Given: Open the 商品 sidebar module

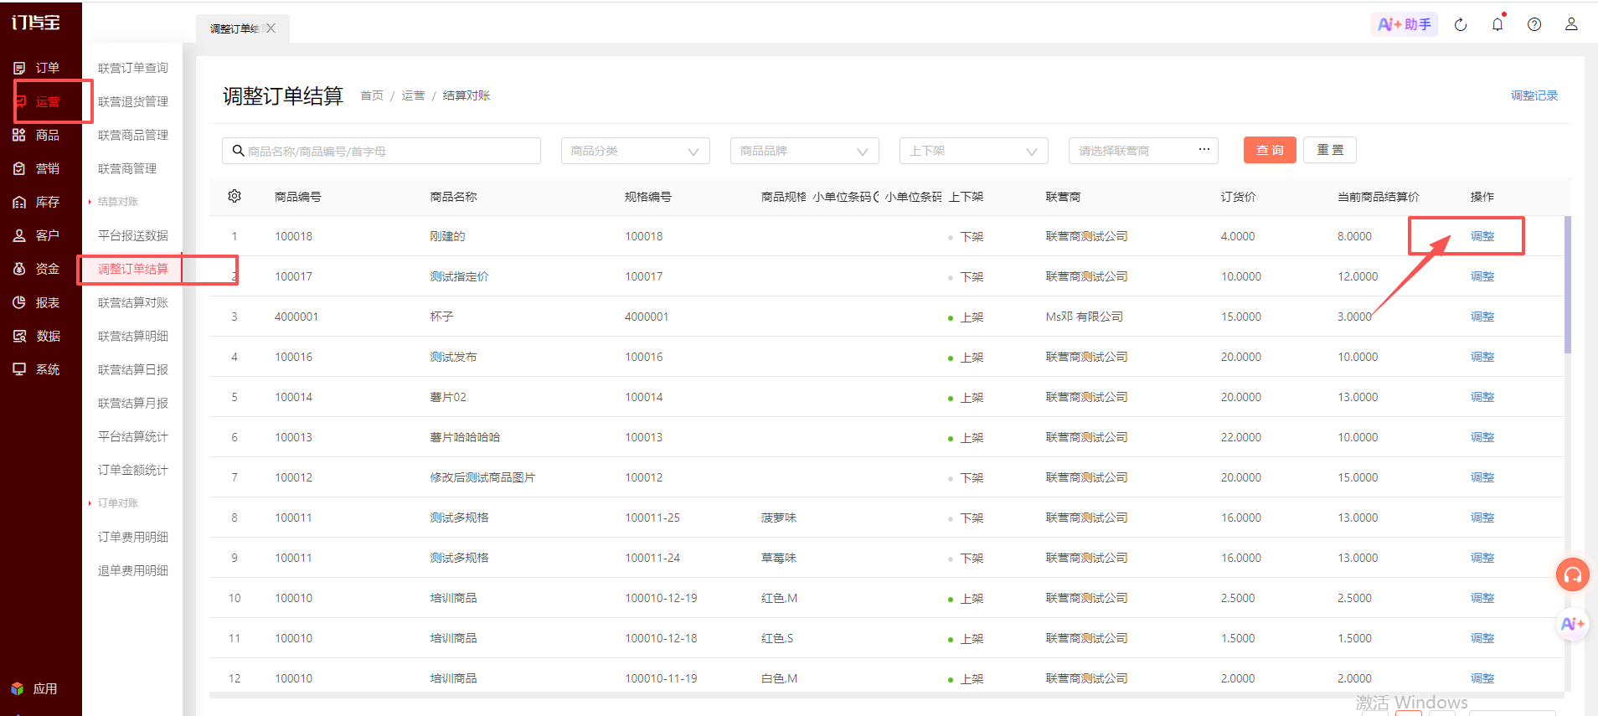Looking at the screenshot, I should (x=37, y=135).
